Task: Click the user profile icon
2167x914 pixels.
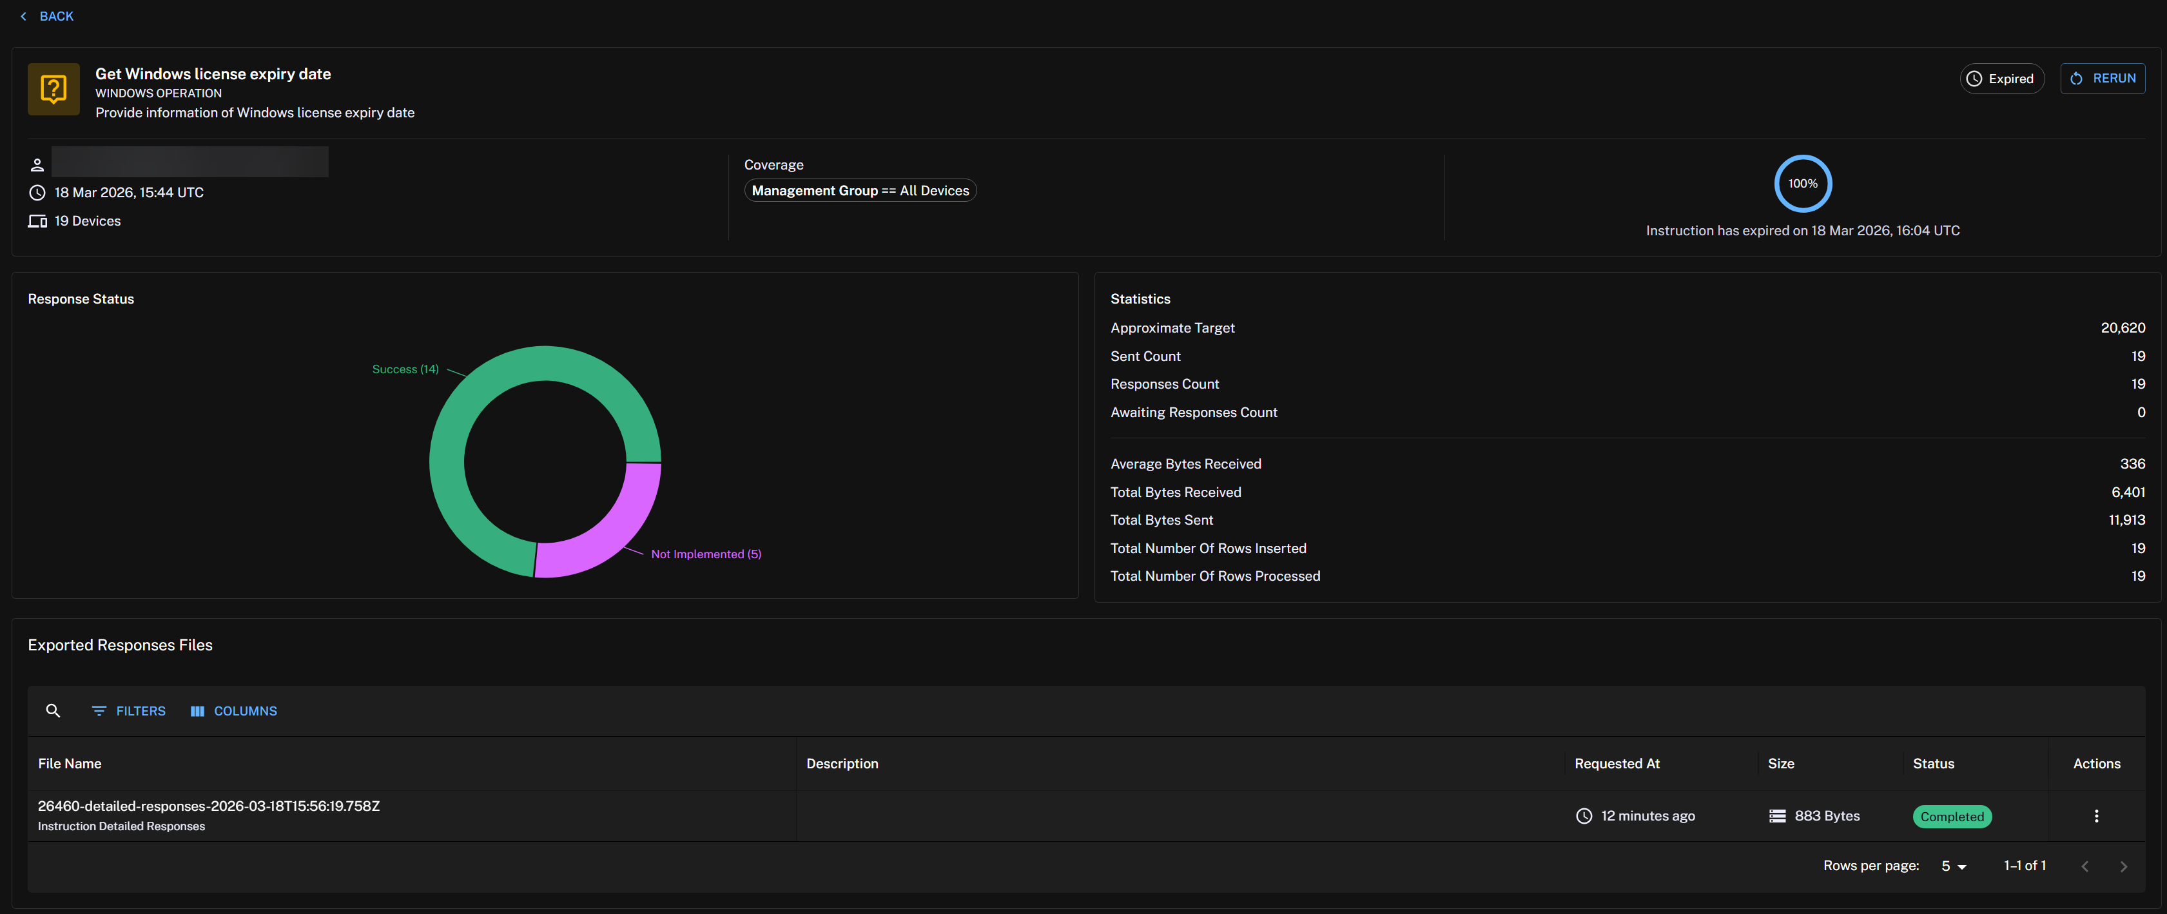Action: (x=37, y=165)
